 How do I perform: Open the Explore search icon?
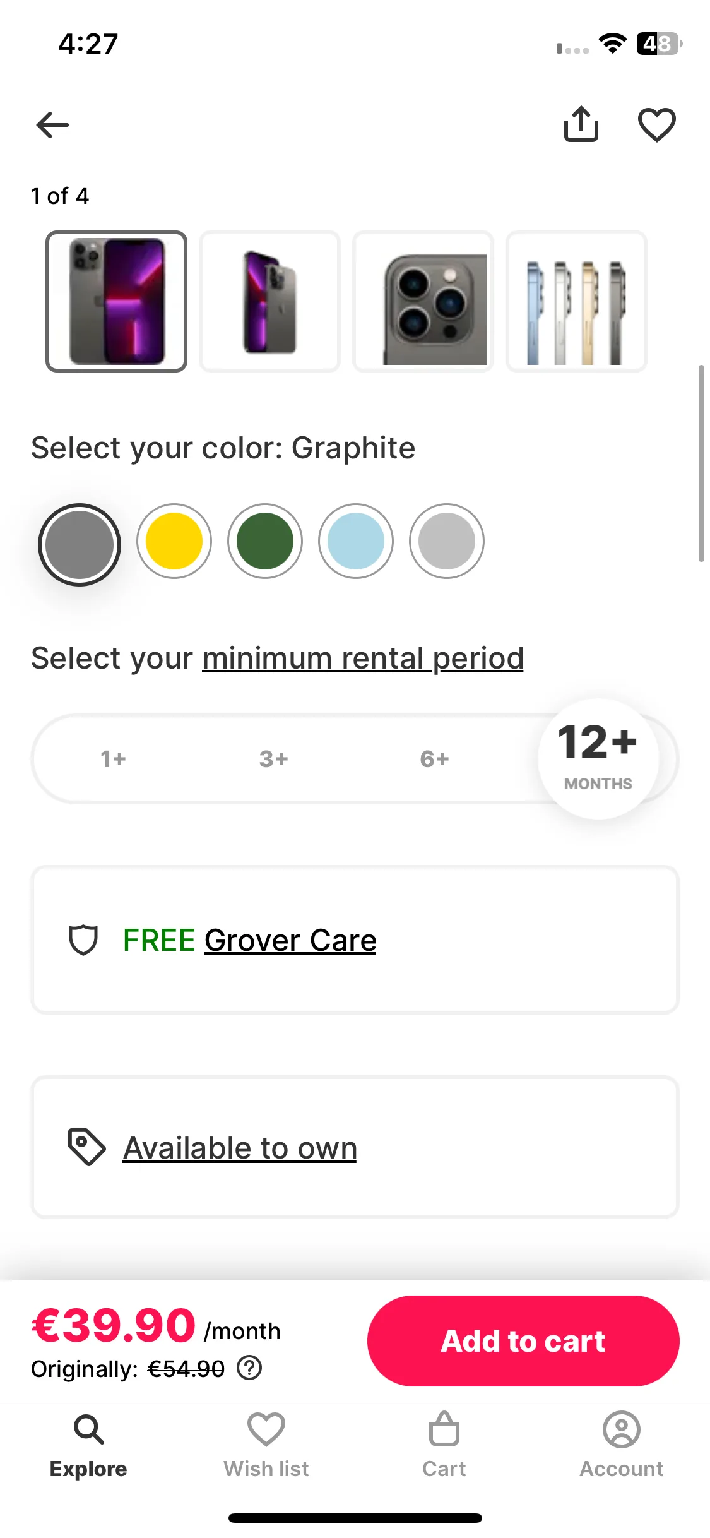pos(88,1429)
